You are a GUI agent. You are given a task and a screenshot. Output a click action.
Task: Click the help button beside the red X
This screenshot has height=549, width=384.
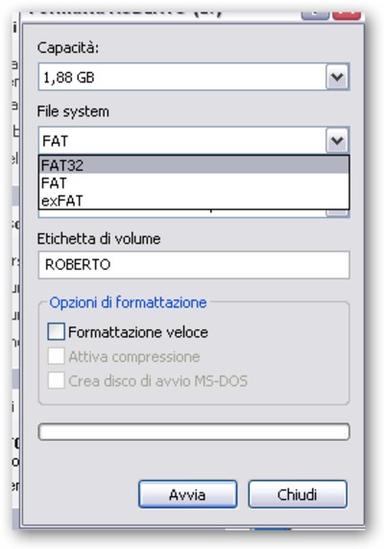pos(316,15)
